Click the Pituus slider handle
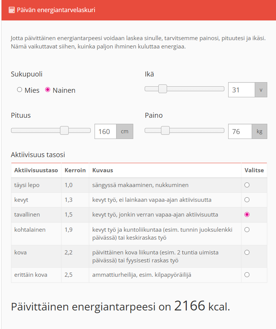Viewport: 276px width, 329px height. tap(64, 131)
